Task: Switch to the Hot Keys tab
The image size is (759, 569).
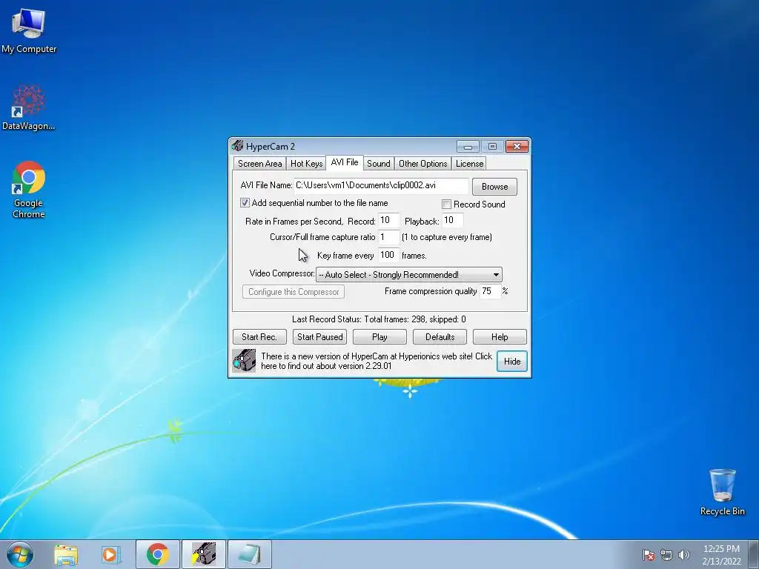Action: [306, 164]
